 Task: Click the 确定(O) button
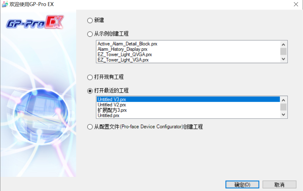(242, 185)
